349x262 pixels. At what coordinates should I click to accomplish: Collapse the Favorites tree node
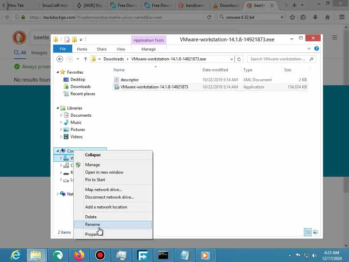point(58,72)
